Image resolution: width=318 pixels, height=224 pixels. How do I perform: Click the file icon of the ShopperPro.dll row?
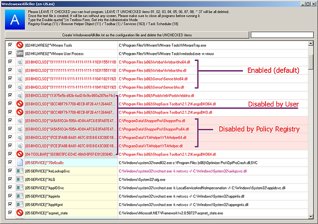20,121
